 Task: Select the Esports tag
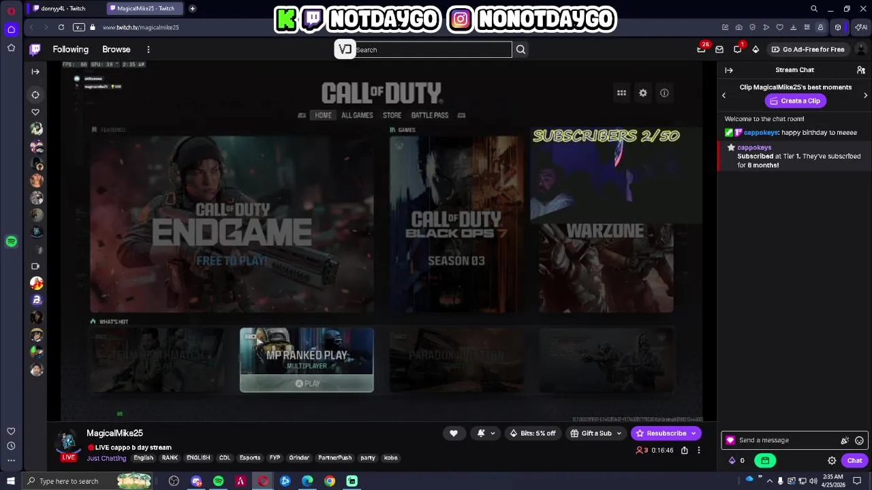[x=250, y=458]
